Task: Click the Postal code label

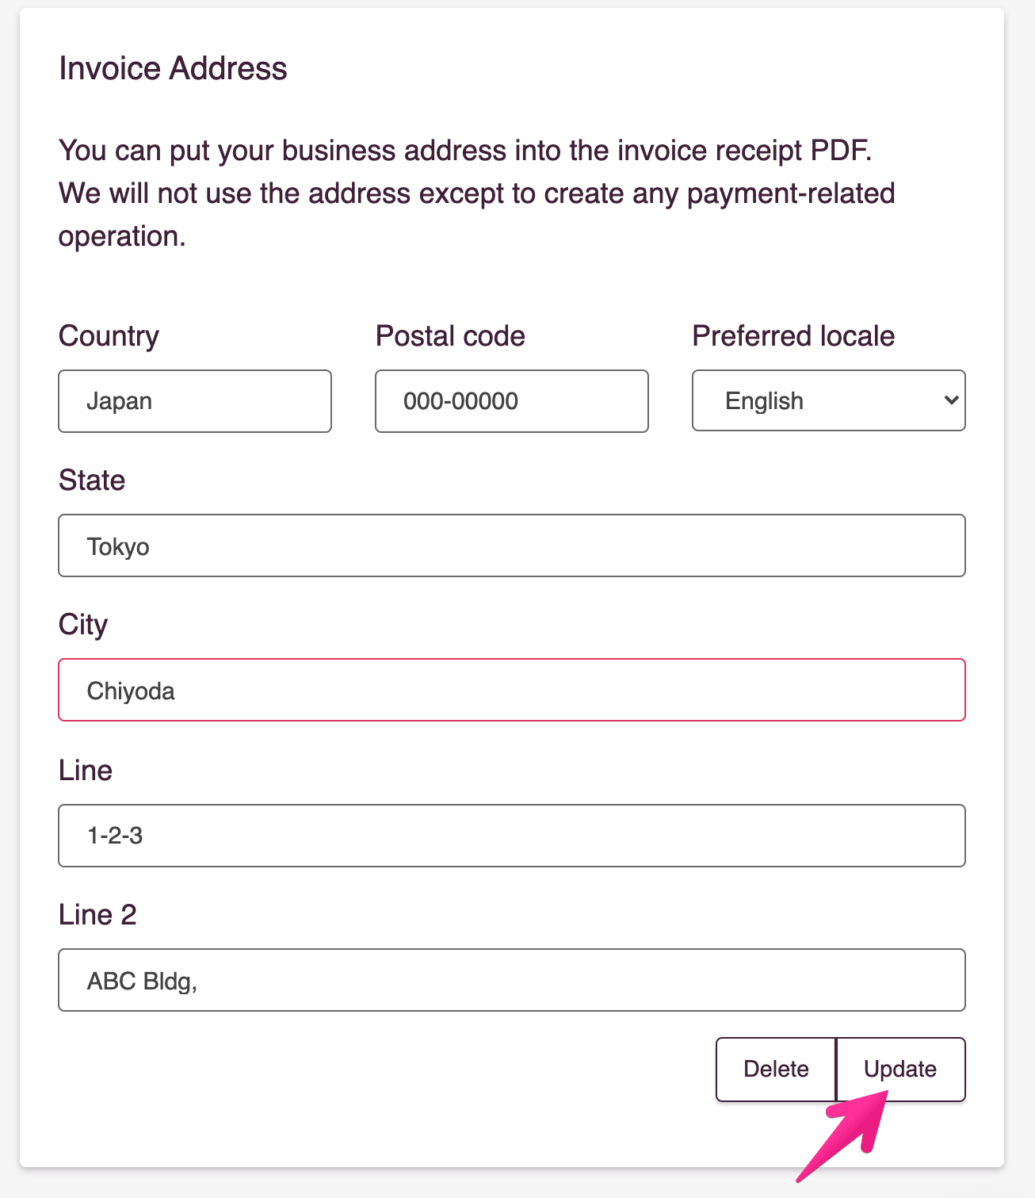Action: [450, 336]
